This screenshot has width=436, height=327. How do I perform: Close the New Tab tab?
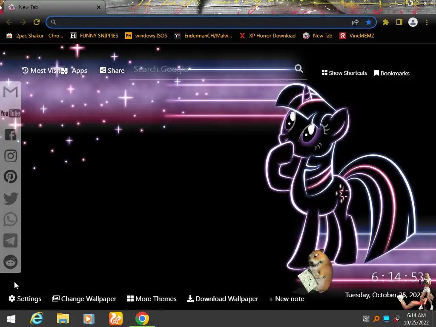[99, 7]
